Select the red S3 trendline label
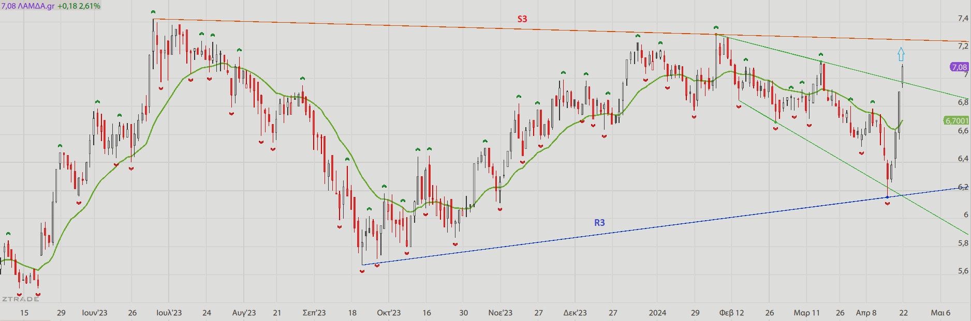The width and height of the screenshot is (971, 321). (522, 19)
